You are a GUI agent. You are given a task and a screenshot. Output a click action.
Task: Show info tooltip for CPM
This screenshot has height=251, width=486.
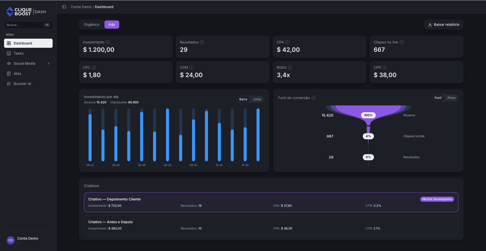click(192, 67)
